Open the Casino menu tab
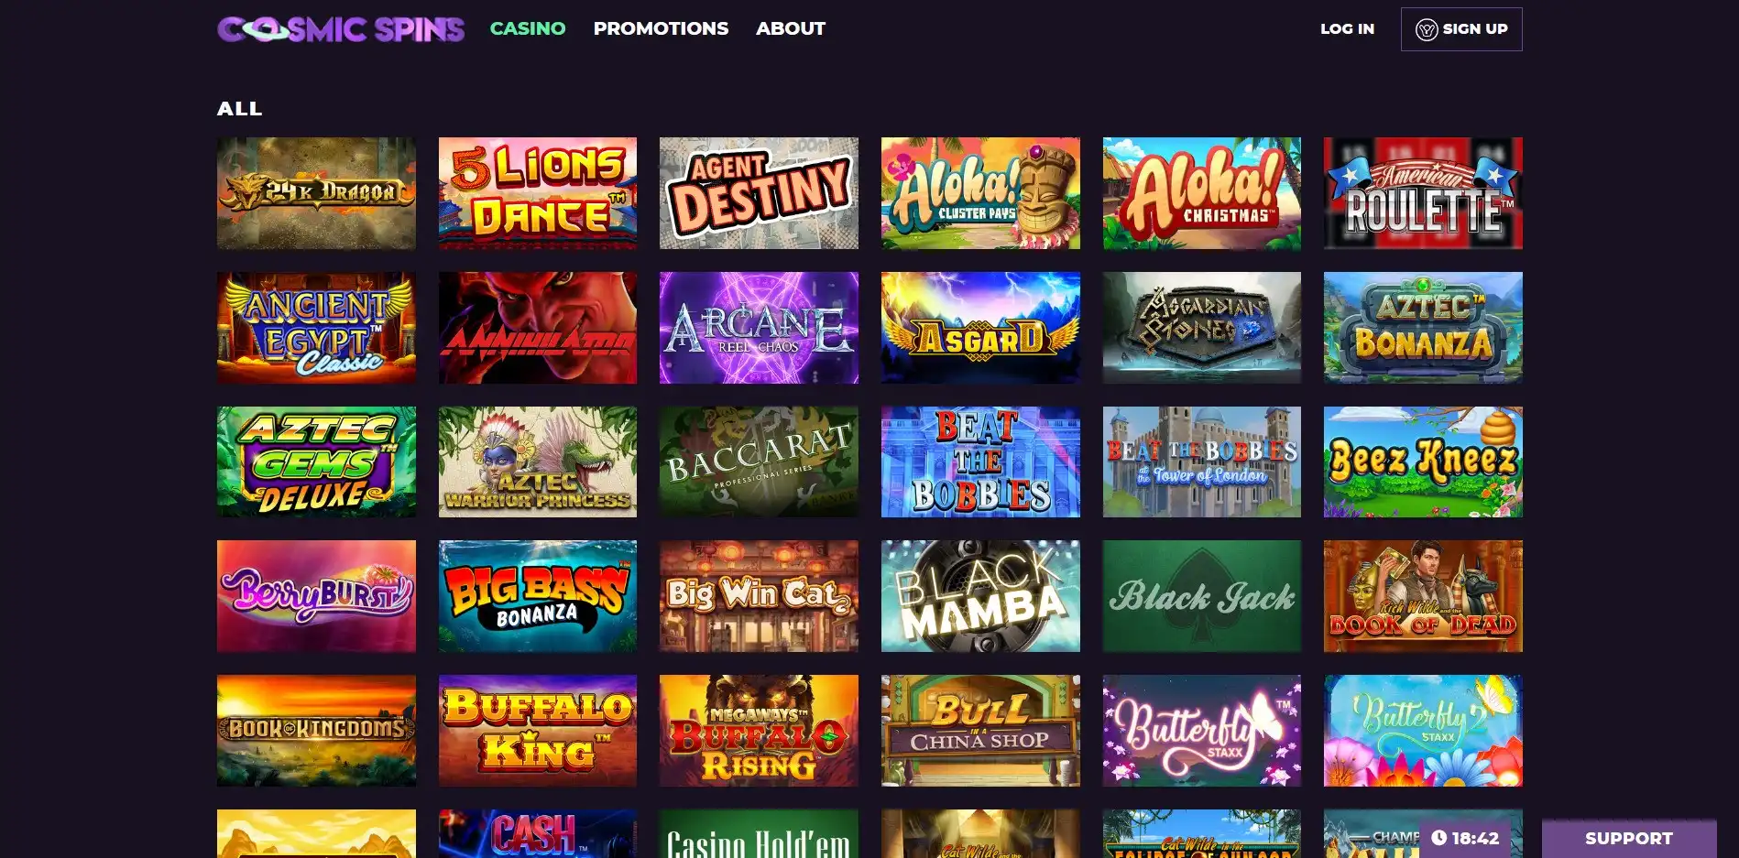Image resolution: width=1739 pixels, height=858 pixels. (528, 28)
